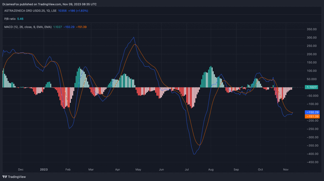
Task: Open the MACD (12, 26, close, 9) indicator legend
Action: click(28, 27)
